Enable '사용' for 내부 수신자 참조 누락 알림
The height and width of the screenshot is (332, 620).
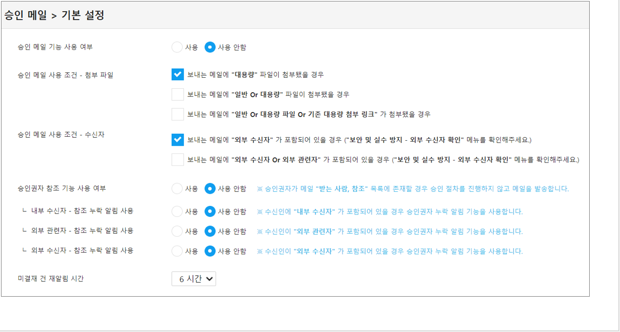point(177,211)
